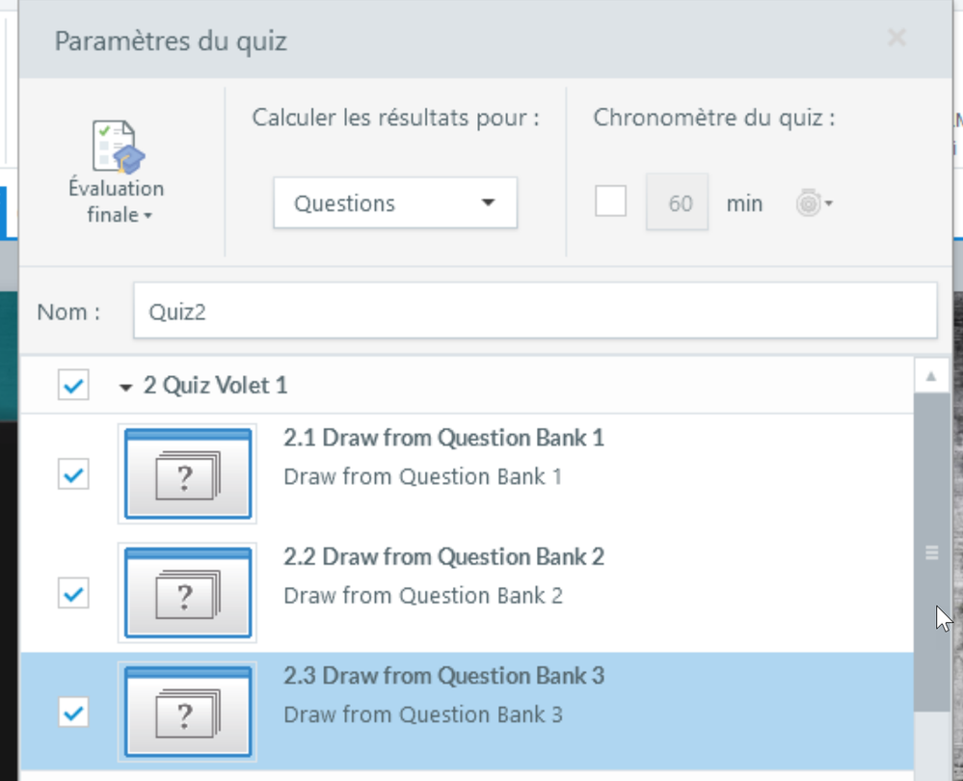Image resolution: width=963 pixels, height=781 pixels.
Task: Uncheck the 2.1 Draw from Question Bank 1 checkbox
Action: click(x=73, y=474)
